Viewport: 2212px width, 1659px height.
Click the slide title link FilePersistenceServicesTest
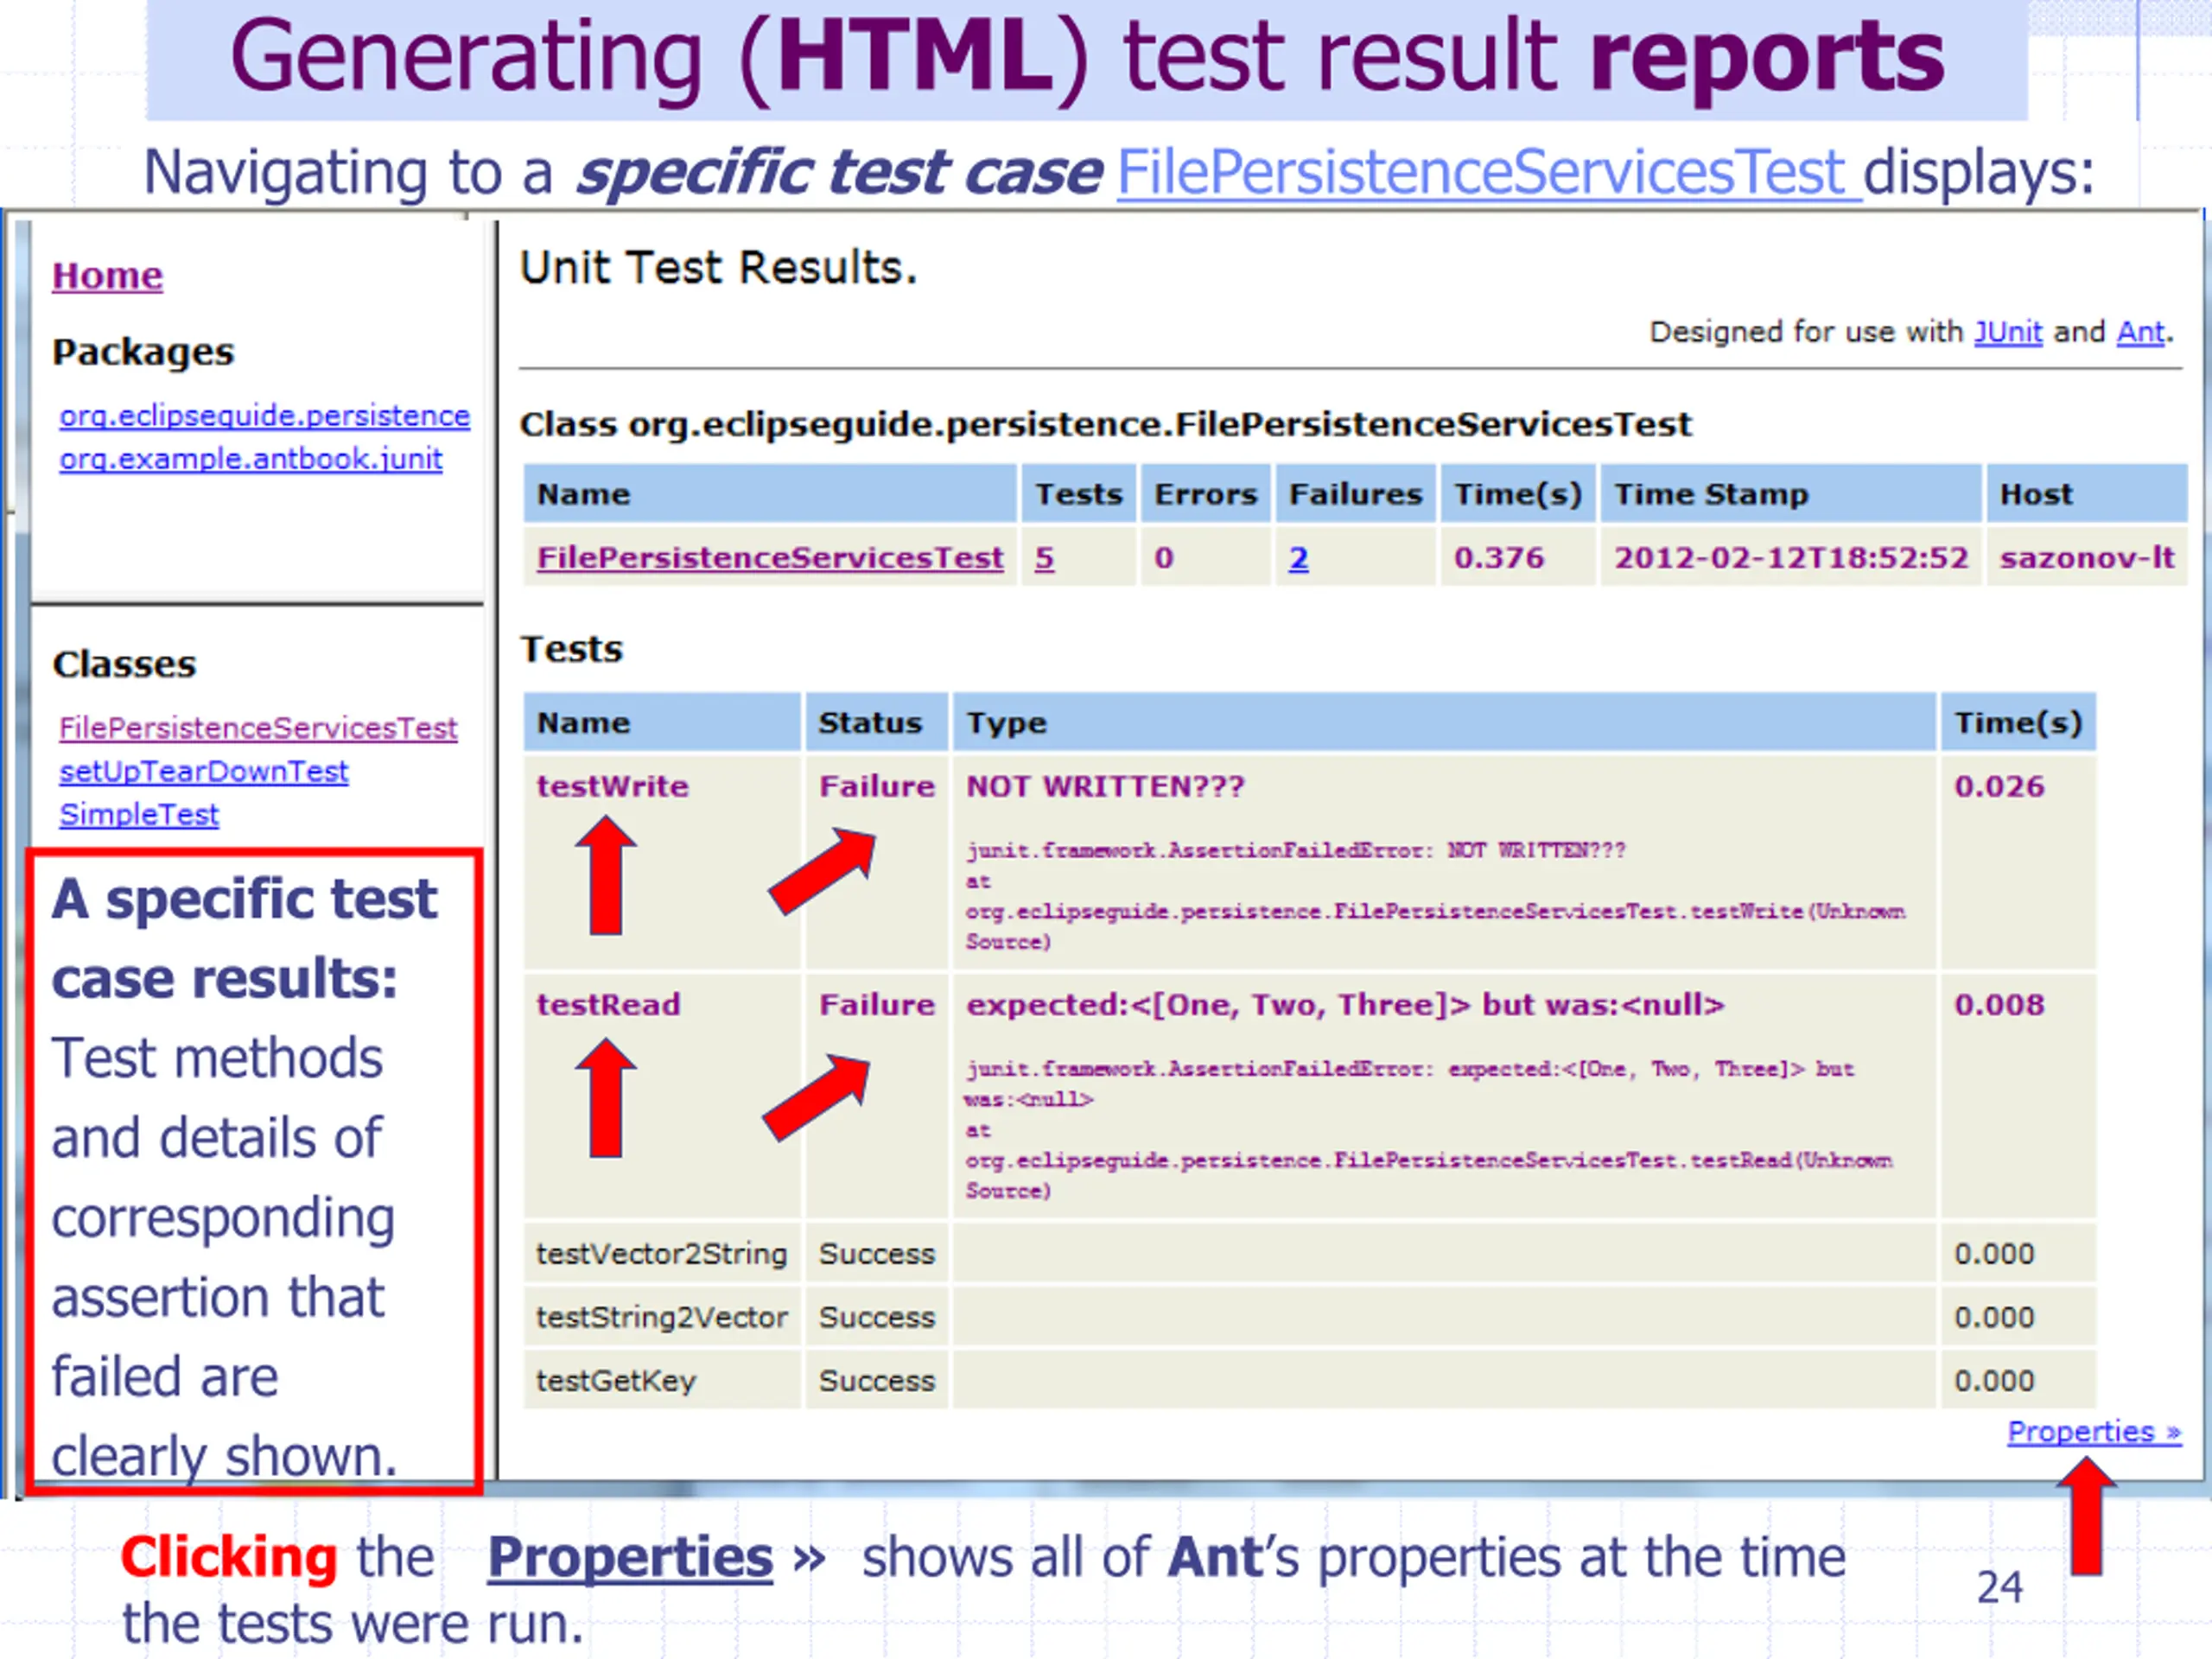coord(1489,172)
